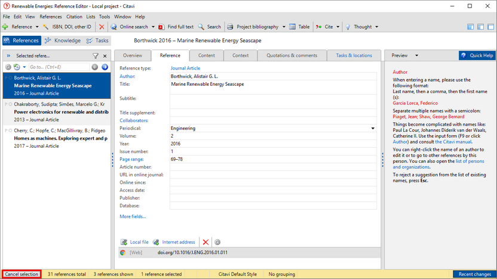
Task: Switch to the Tasks workspace
Action: (x=97, y=41)
